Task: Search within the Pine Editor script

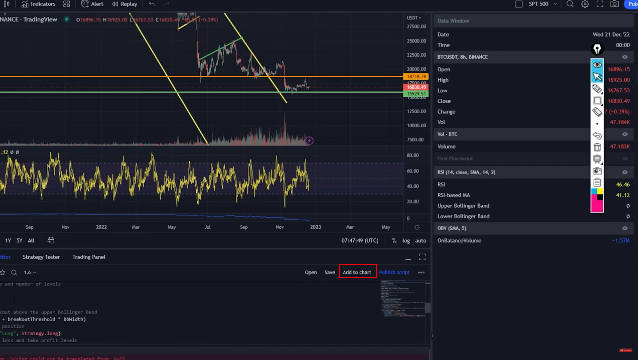Action: tap(14, 273)
